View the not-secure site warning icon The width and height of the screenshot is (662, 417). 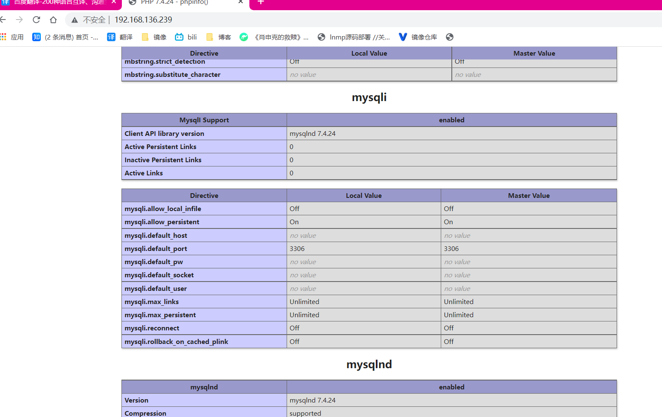(x=75, y=20)
